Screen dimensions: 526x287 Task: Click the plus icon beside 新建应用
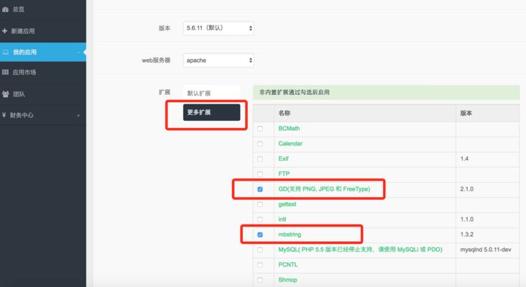click(x=5, y=31)
